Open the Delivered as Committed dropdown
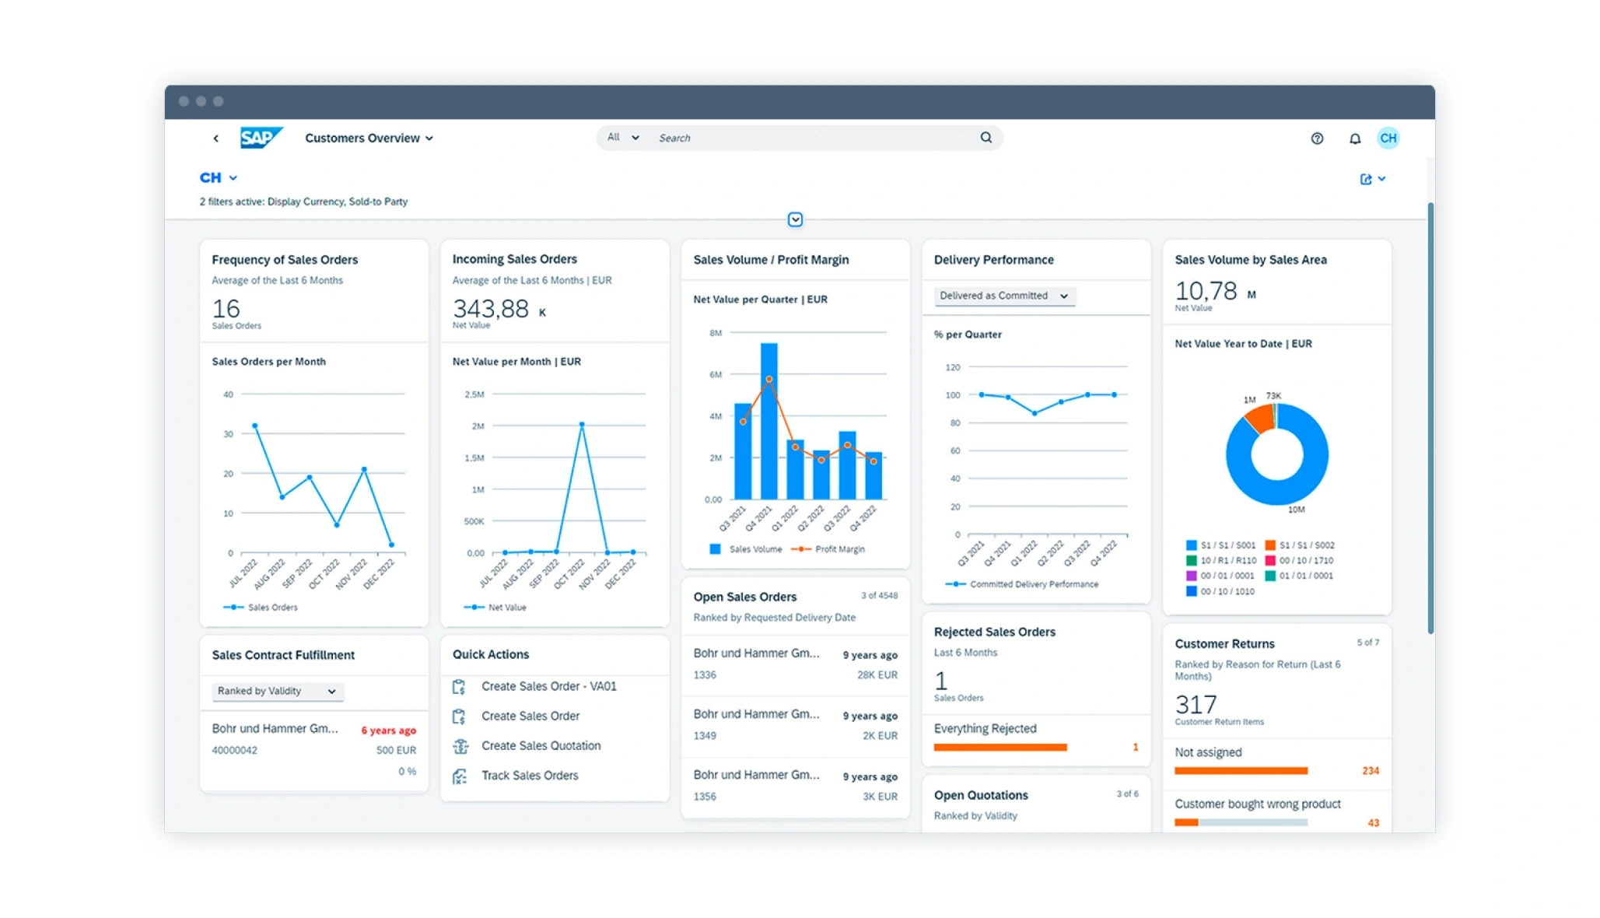 (1003, 296)
